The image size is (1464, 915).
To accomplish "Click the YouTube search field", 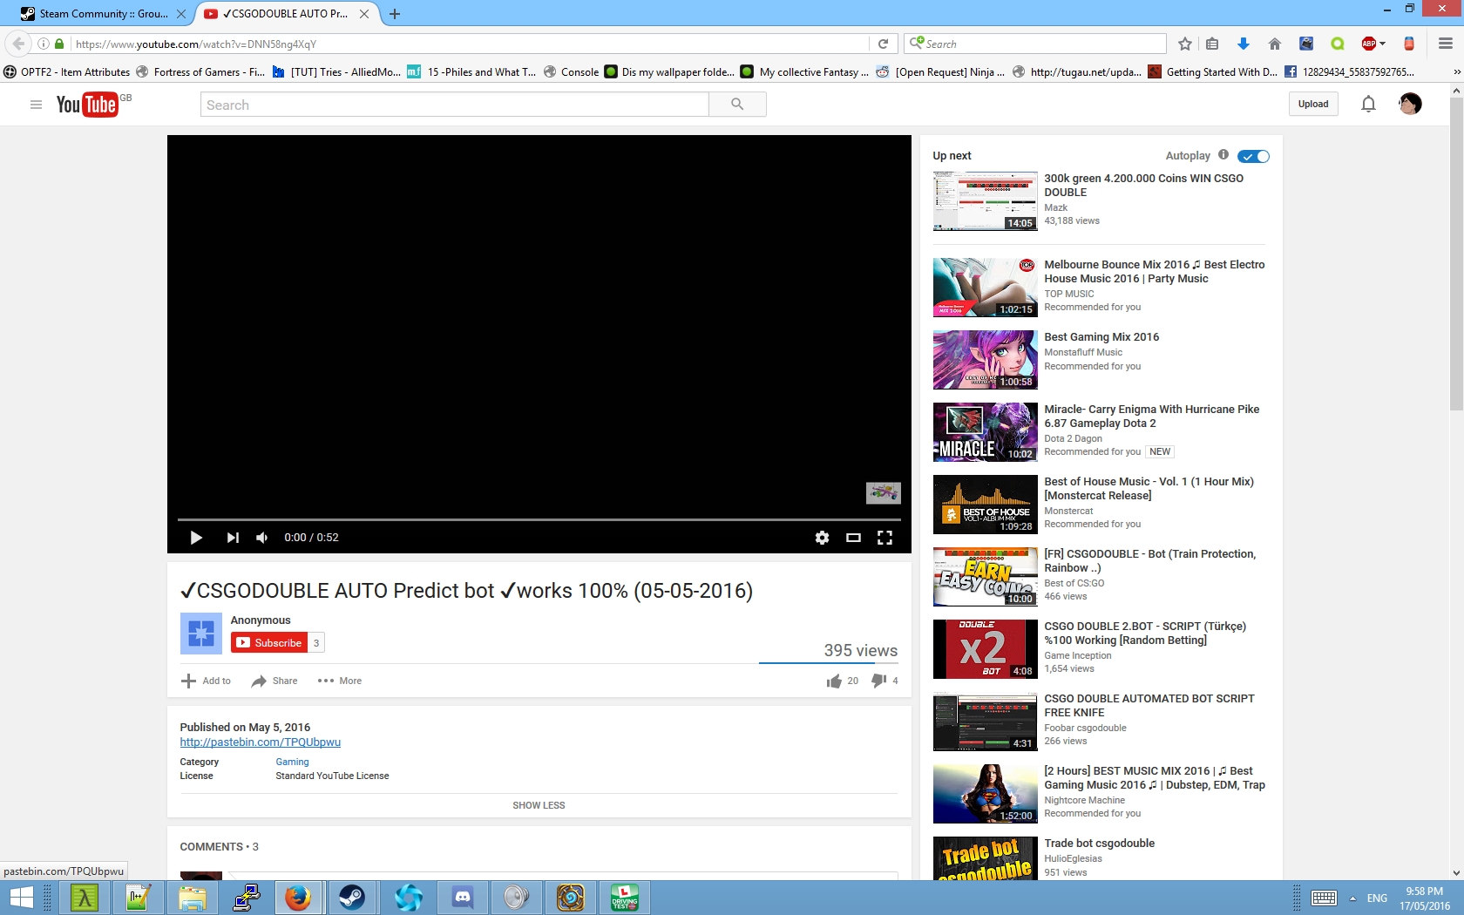I will (x=454, y=105).
